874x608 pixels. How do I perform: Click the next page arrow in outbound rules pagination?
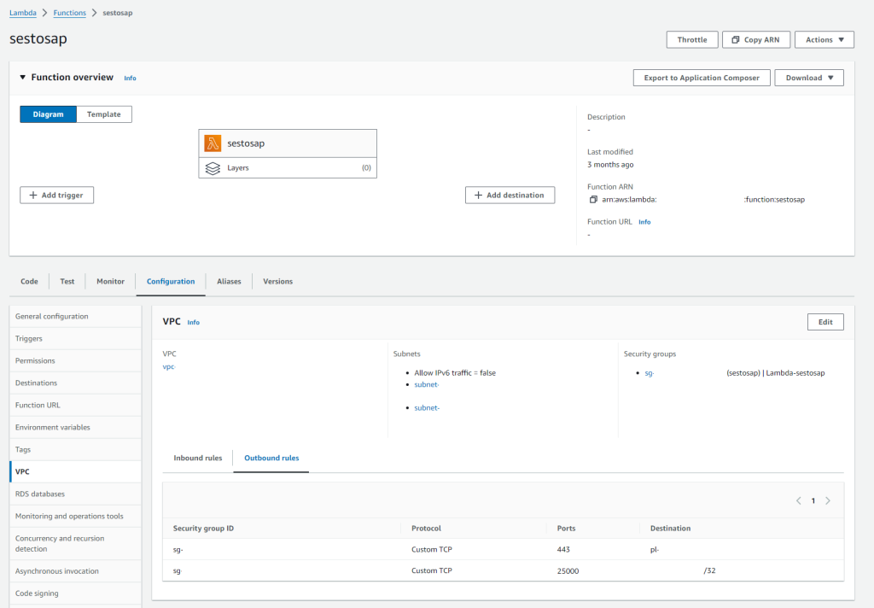point(827,500)
